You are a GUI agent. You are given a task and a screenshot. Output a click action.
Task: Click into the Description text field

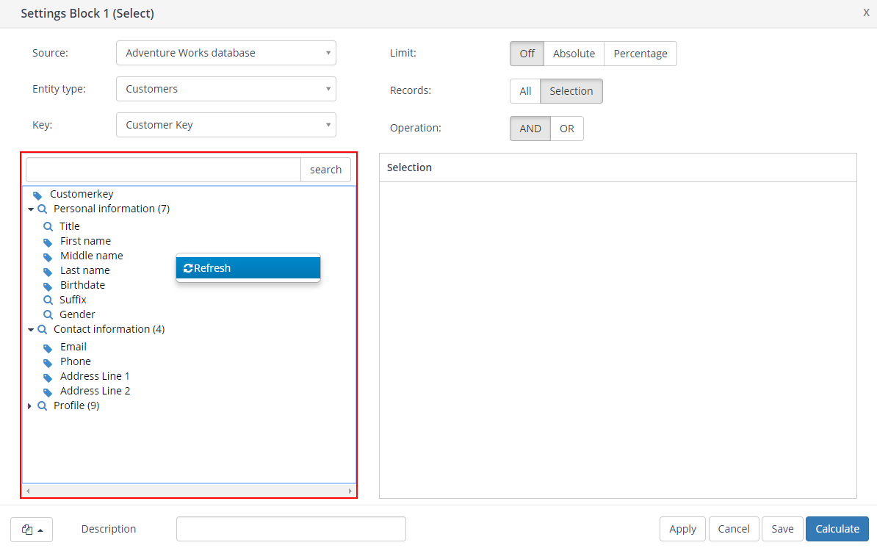[291, 529]
